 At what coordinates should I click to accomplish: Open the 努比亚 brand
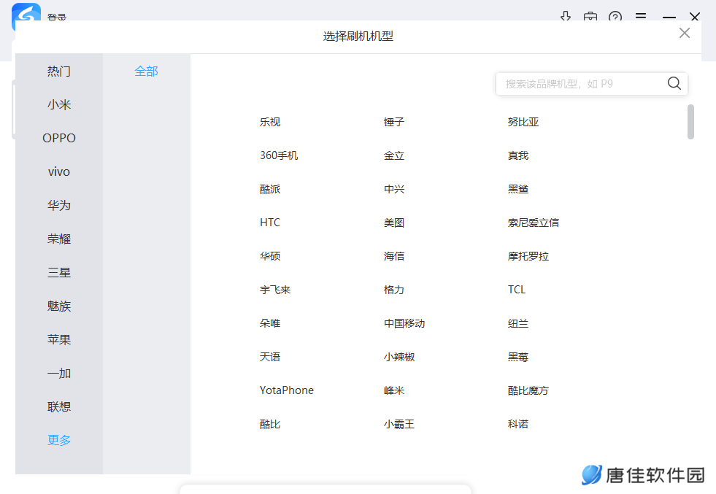point(523,122)
